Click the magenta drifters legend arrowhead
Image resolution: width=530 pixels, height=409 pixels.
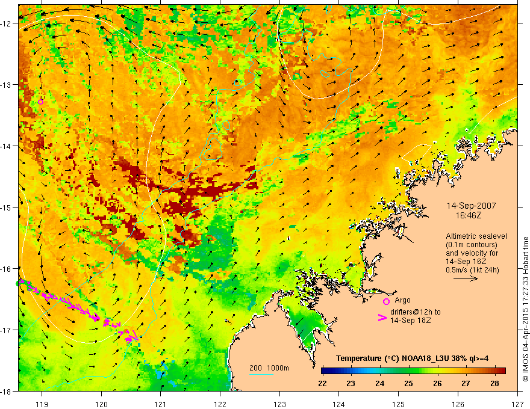(x=382, y=318)
